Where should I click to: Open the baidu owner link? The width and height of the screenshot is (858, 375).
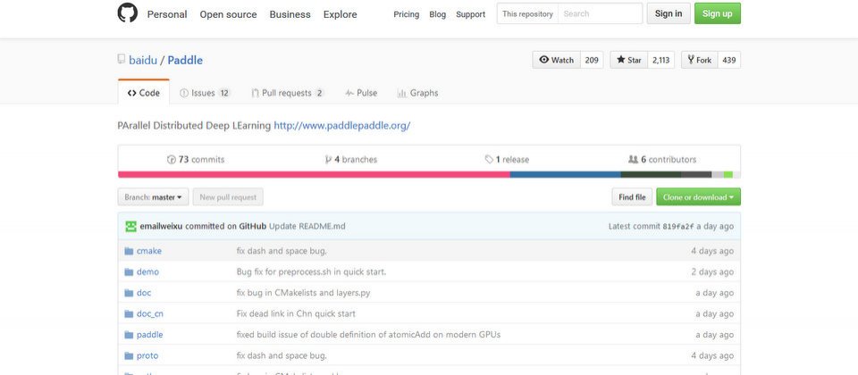coord(143,60)
